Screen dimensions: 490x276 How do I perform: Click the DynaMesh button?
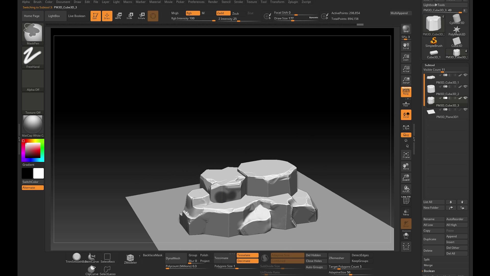(x=174, y=258)
